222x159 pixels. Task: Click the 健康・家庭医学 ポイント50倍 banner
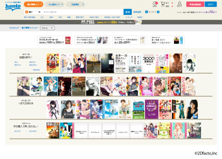coord(111,22)
